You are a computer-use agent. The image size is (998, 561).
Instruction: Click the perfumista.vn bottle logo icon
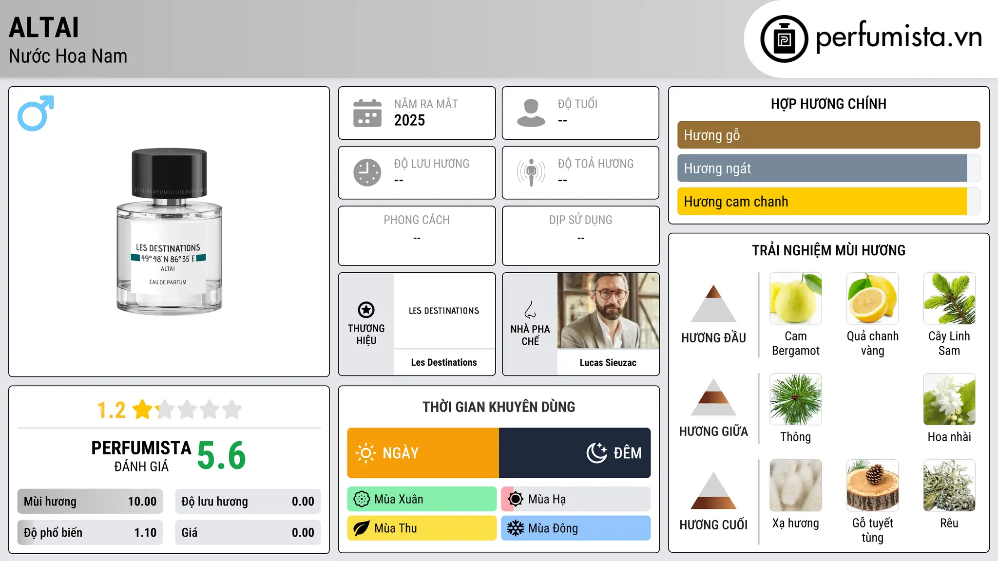click(x=784, y=39)
